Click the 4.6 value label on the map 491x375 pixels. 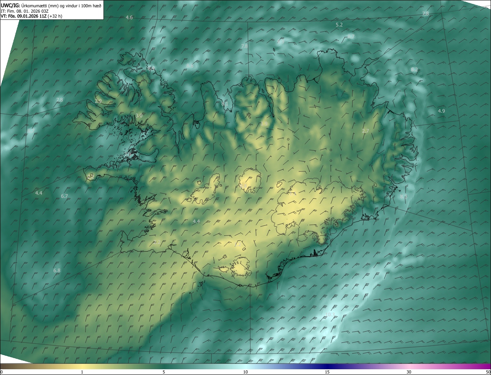point(129,18)
